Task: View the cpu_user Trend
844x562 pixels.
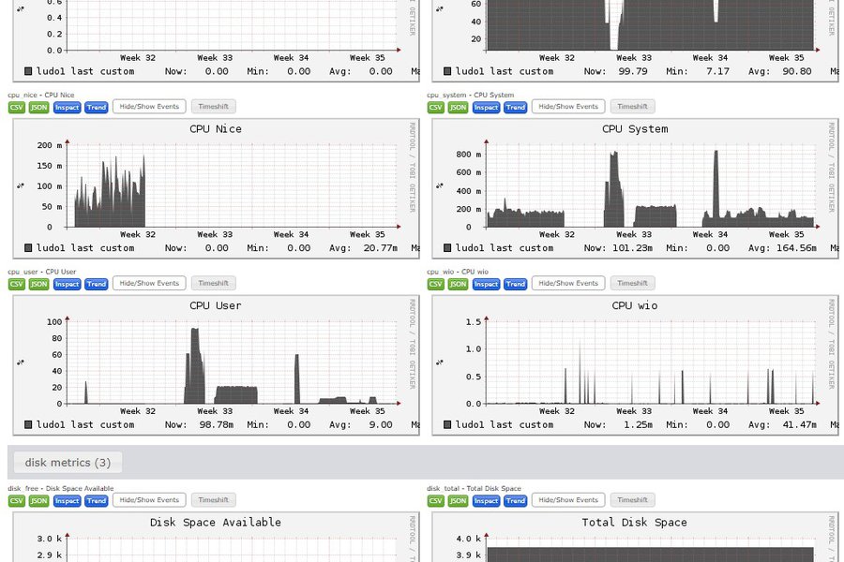Action: tap(97, 284)
